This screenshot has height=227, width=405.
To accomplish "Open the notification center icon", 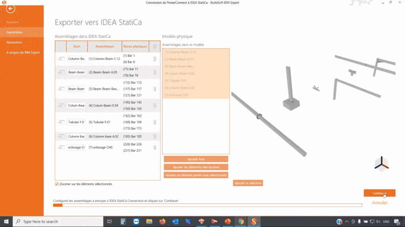I will coord(397,221).
